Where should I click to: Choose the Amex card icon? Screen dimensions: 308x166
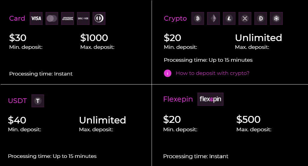(67, 19)
